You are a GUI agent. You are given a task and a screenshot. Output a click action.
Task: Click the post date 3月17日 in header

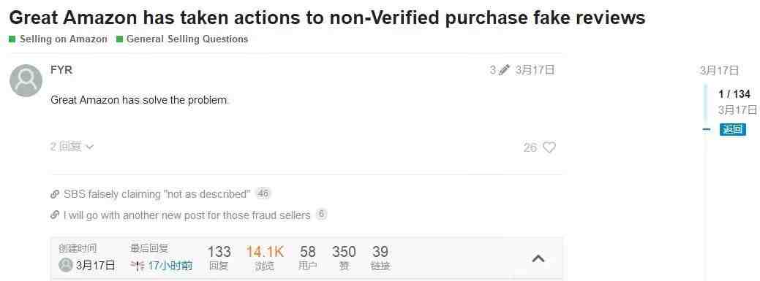pyautogui.click(x=535, y=70)
